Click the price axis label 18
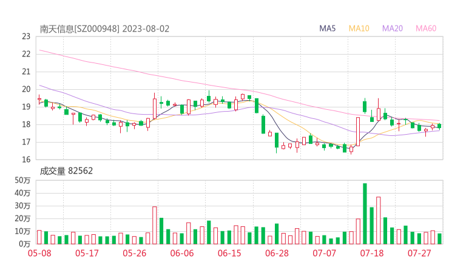The image size is (449, 267). (x=26, y=124)
